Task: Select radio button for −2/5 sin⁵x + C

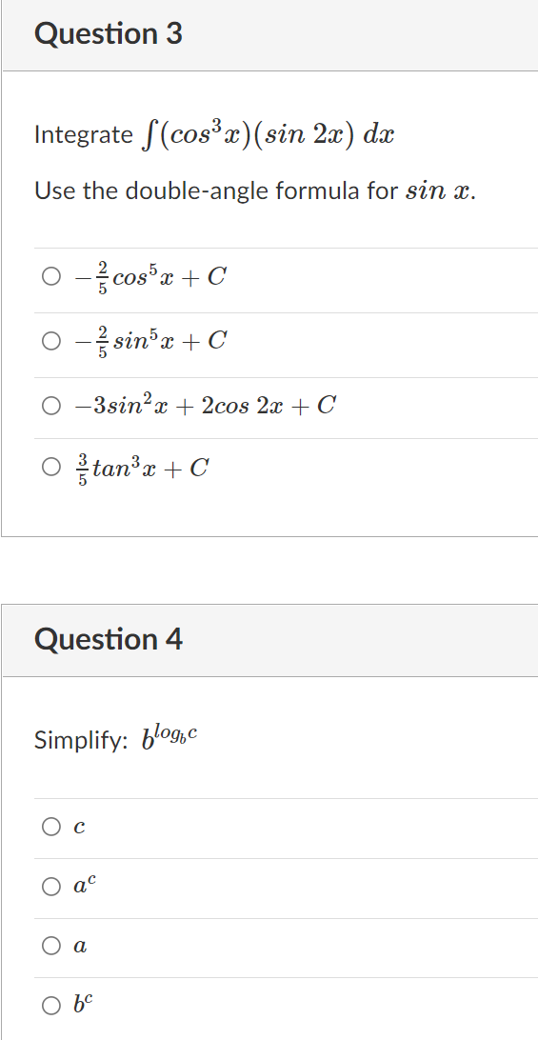Action: pyautogui.click(x=51, y=341)
